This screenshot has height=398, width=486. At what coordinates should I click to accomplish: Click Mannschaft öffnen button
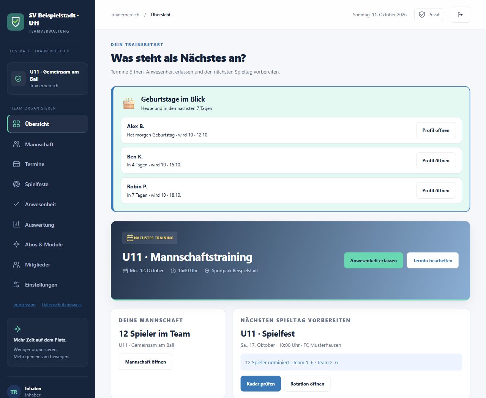[145, 362]
